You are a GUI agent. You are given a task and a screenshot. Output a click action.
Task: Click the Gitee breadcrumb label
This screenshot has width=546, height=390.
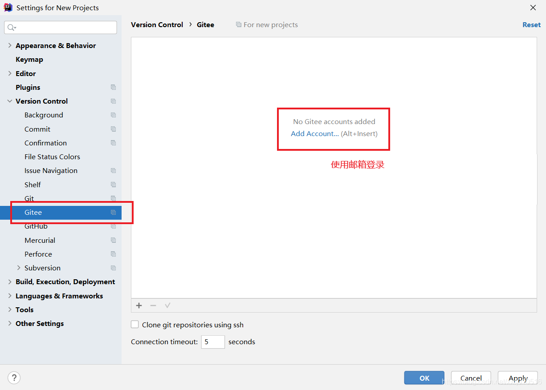(x=205, y=25)
